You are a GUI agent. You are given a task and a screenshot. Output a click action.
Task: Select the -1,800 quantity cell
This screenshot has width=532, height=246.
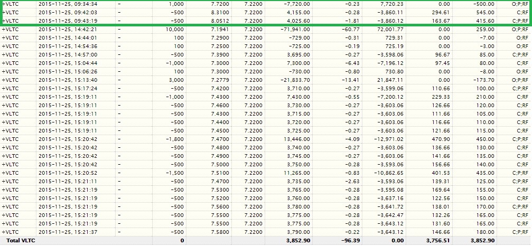[175, 139]
